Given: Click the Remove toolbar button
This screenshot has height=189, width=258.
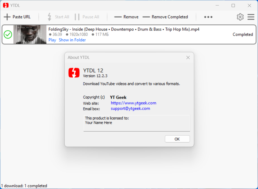Looking at the screenshot, I should [126, 17].
